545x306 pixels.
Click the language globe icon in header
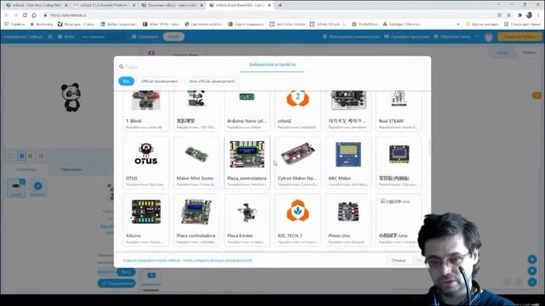click(50, 37)
